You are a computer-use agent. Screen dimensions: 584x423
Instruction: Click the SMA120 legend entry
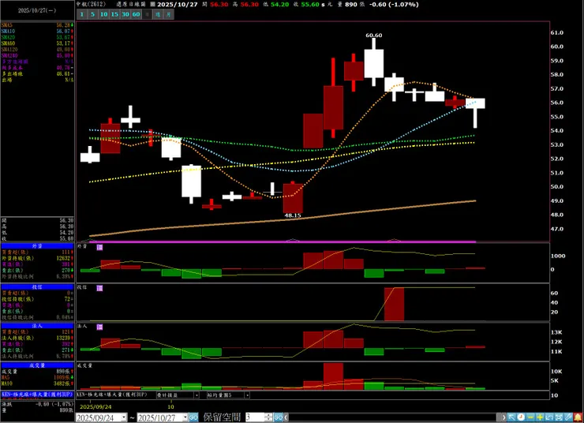click(37, 50)
